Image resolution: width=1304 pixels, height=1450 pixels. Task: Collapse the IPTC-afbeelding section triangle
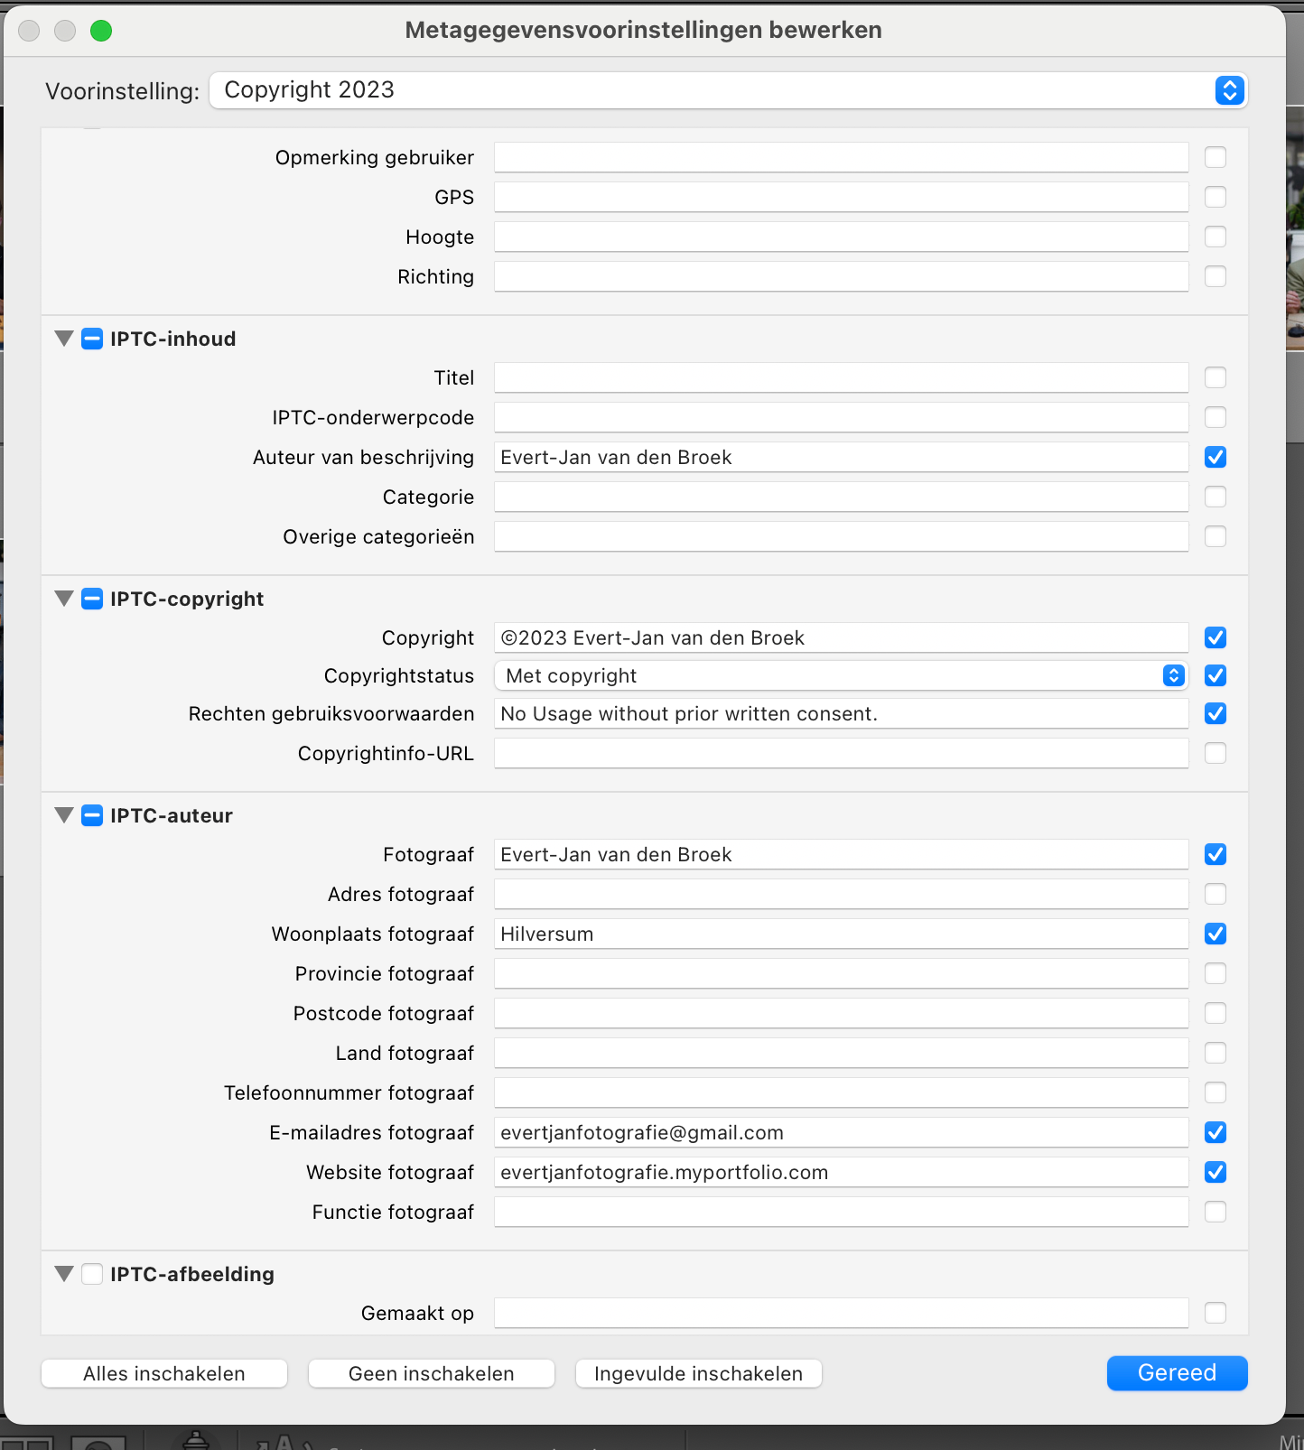tap(64, 1274)
